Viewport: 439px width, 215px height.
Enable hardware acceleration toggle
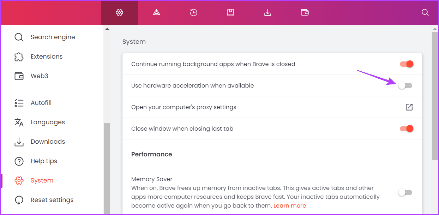tap(405, 85)
